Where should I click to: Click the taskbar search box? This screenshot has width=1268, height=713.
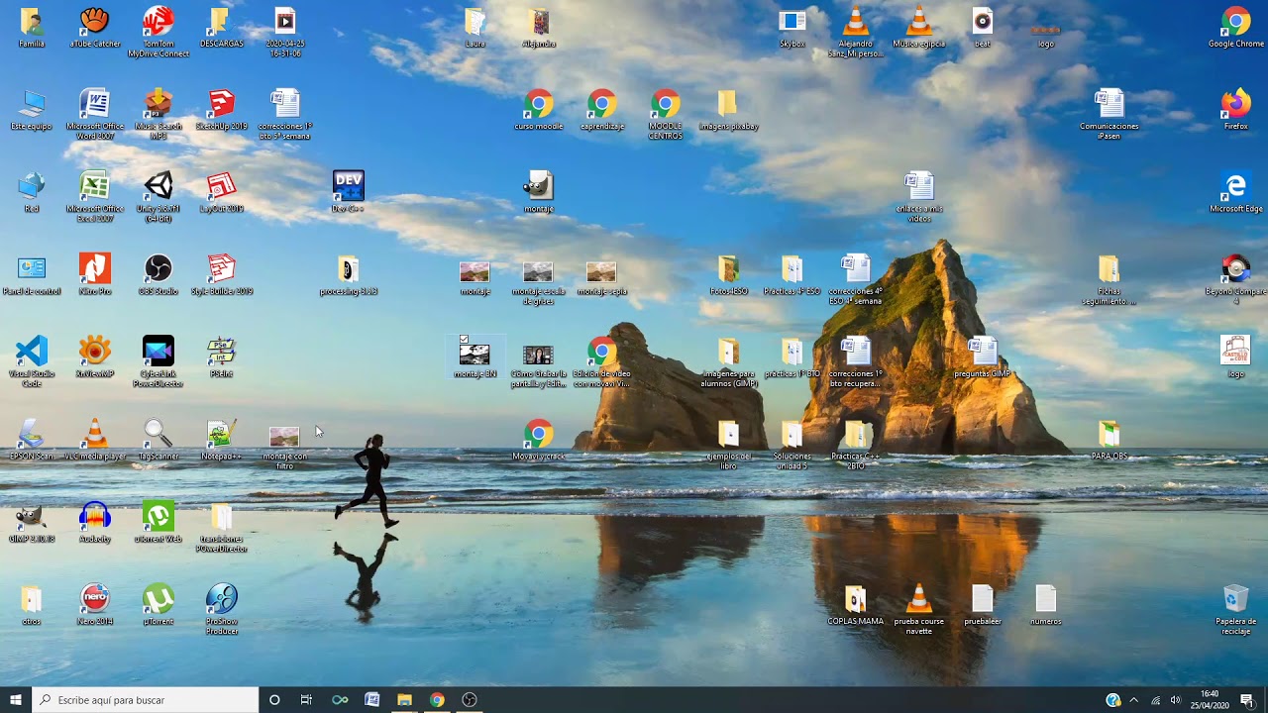point(146,700)
